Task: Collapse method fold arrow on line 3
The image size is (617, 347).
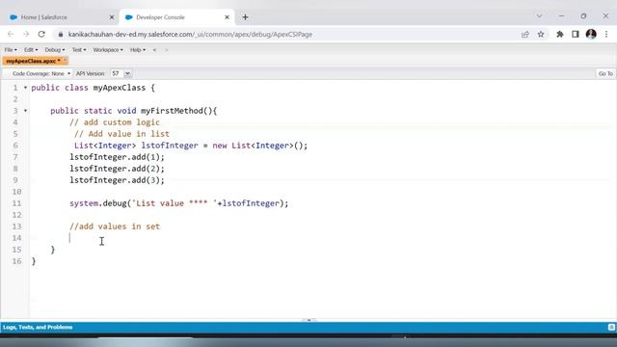Action: pyautogui.click(x=26, y=111)
